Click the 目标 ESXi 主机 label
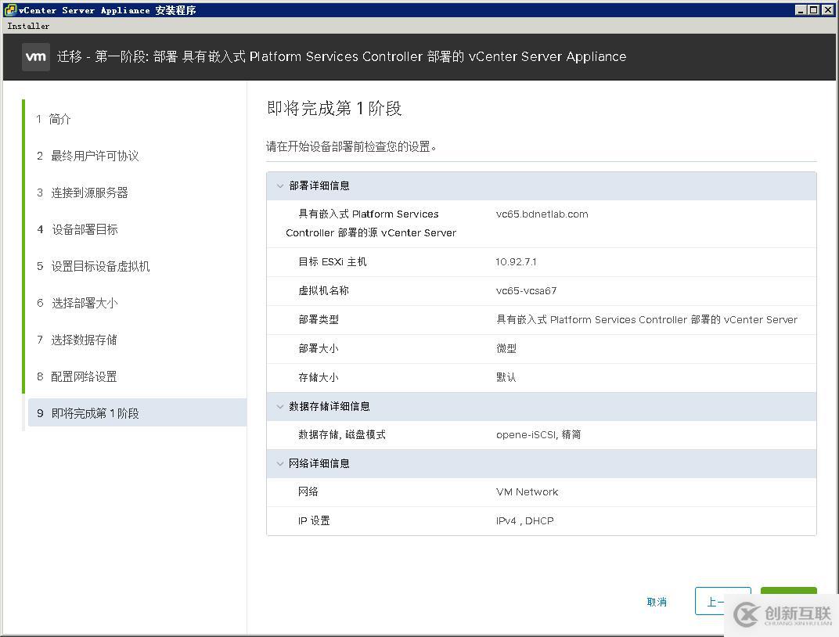The width and height of the screenshot is (839, 637). pyautogui.click(x=333, y=262)
